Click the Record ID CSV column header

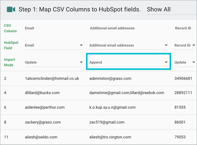[183, 28]
